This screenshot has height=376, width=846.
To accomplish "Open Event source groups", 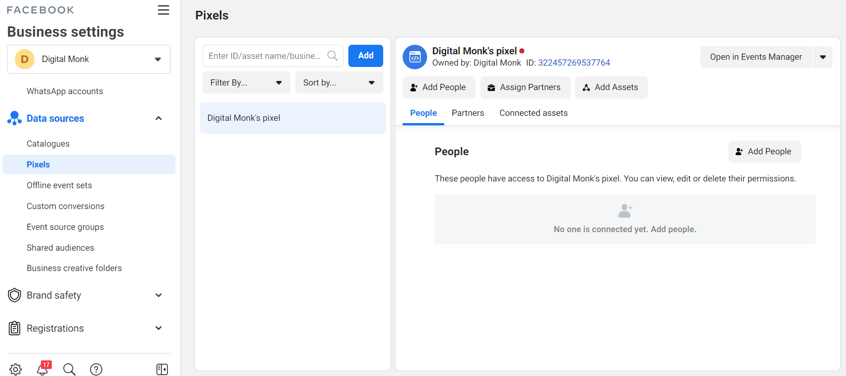I will click(65, 227).
